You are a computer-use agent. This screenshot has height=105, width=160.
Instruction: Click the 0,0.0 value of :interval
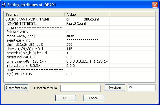[x=71, y=66]
